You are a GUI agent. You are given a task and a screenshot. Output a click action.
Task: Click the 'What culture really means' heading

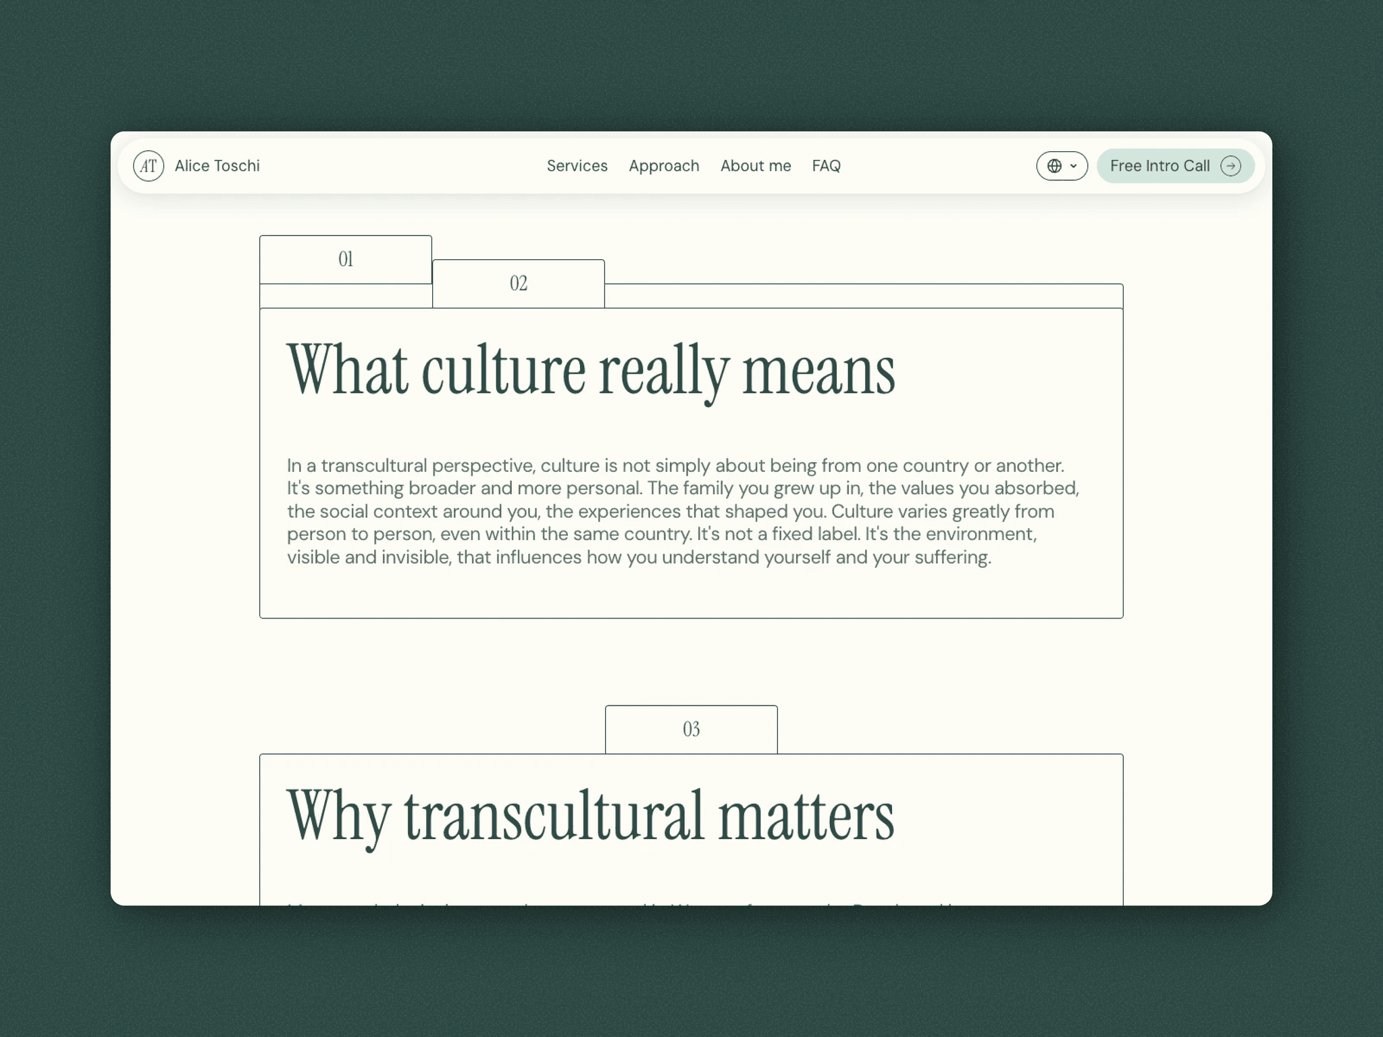pos(591,371)
